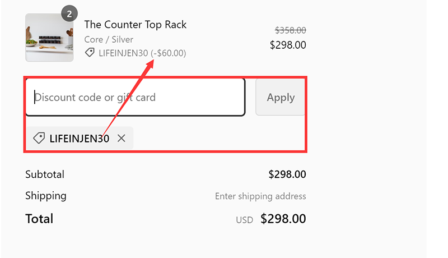This screenshot has height=258, width=448.
Task: Click the item price $298.00 beside the product
Action: (288, 45)
